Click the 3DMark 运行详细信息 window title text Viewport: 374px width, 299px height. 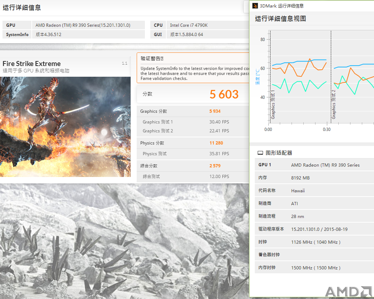(282, 6)
